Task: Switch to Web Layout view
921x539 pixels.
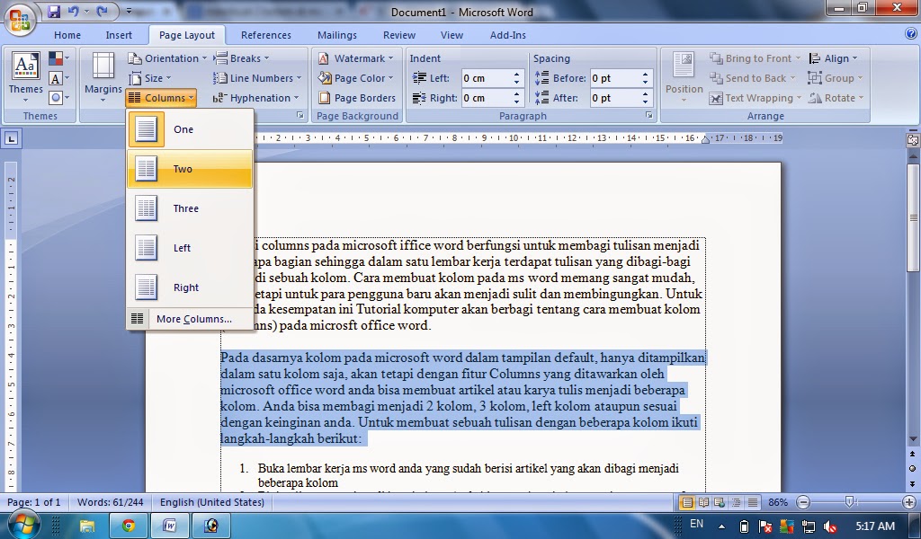Action: (x=720, y=503)
